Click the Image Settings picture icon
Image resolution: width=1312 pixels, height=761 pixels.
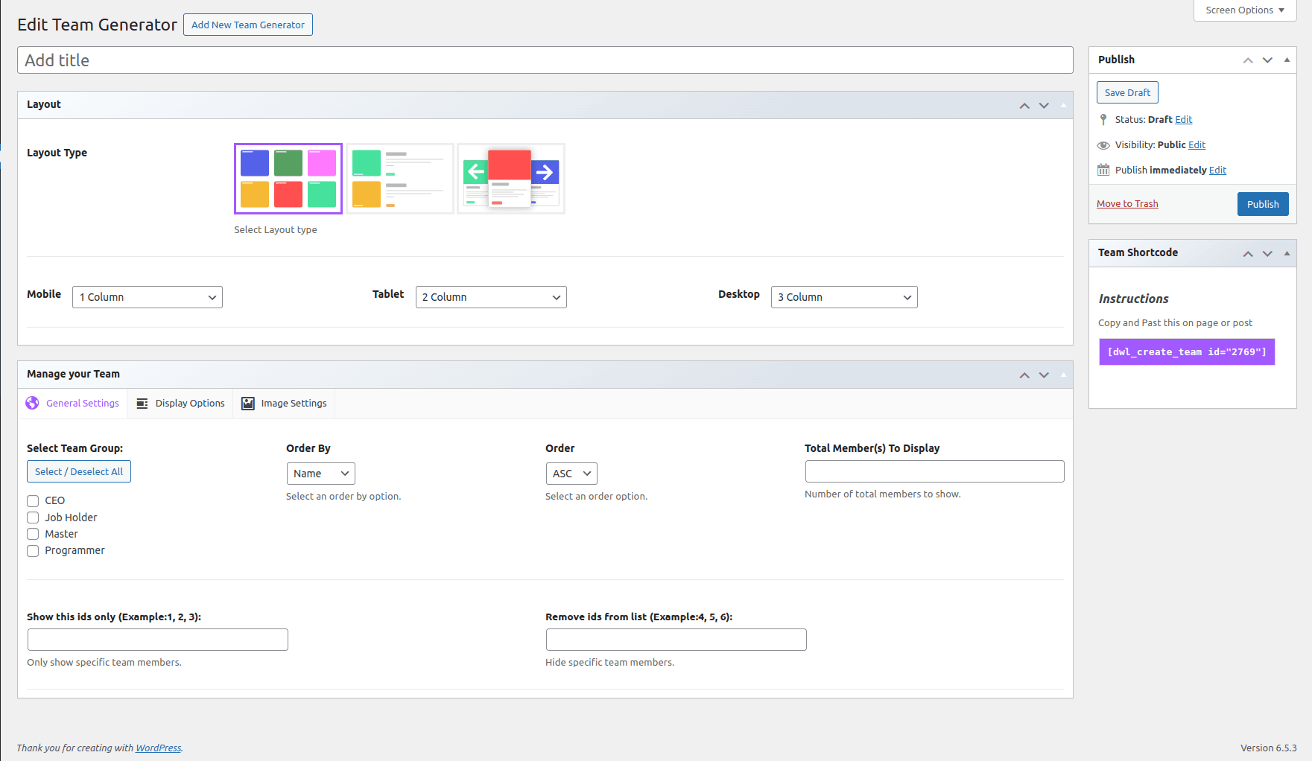click(248, 403)
